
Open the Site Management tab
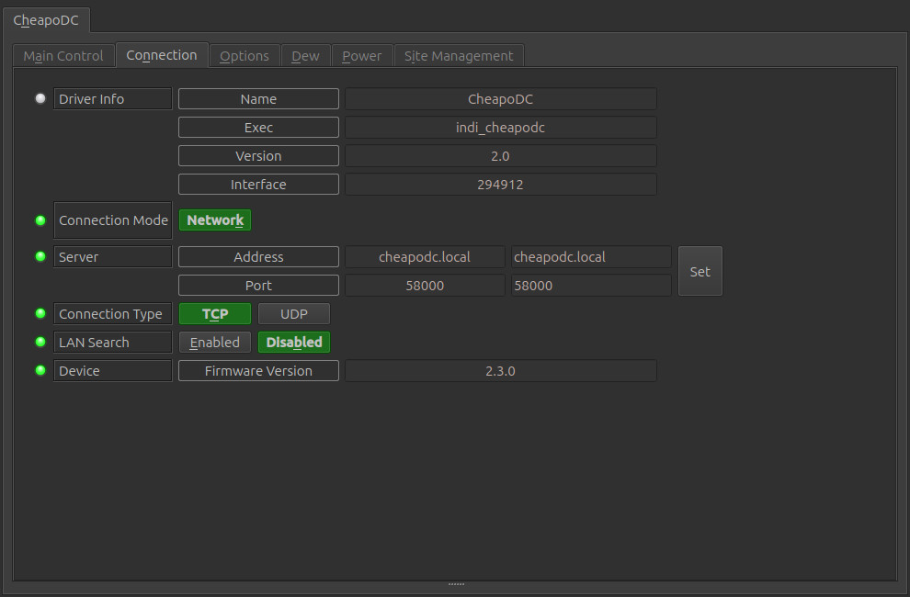[459, 56]
